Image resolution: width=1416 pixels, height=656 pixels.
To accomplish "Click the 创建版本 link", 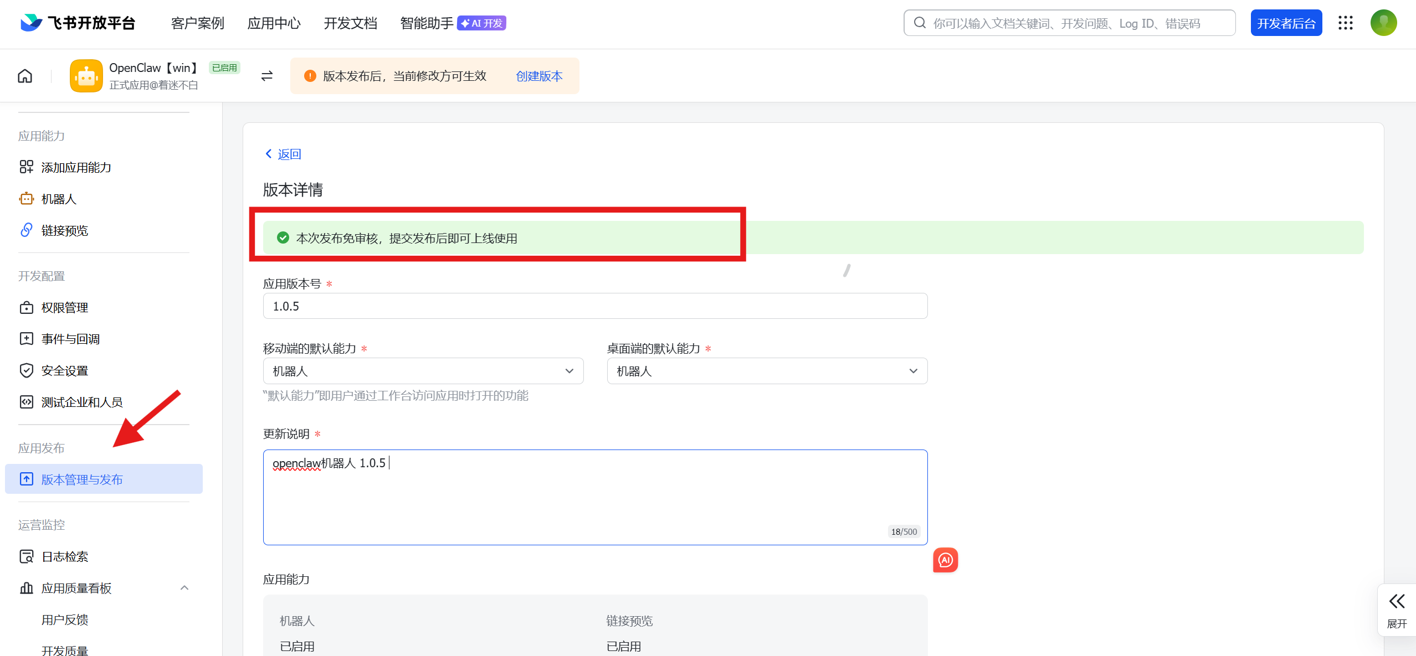I will [x=538, y=76].
